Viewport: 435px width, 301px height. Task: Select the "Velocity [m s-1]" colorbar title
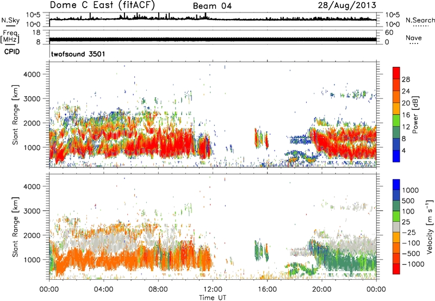[x=430, y=227]
